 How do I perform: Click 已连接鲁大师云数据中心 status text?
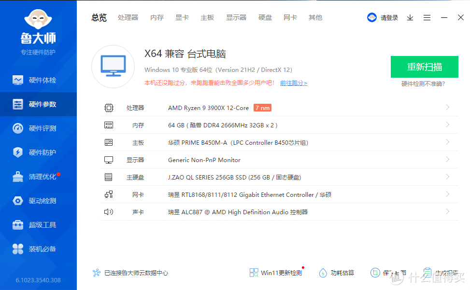pos(136,273)
